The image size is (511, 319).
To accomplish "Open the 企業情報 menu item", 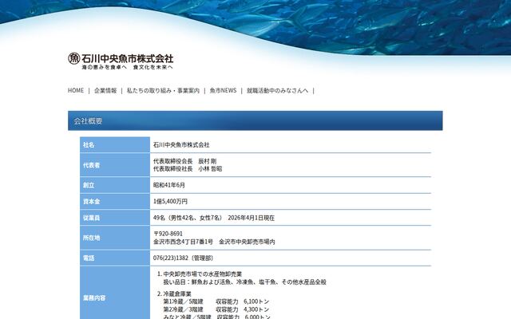I will 105,90.
